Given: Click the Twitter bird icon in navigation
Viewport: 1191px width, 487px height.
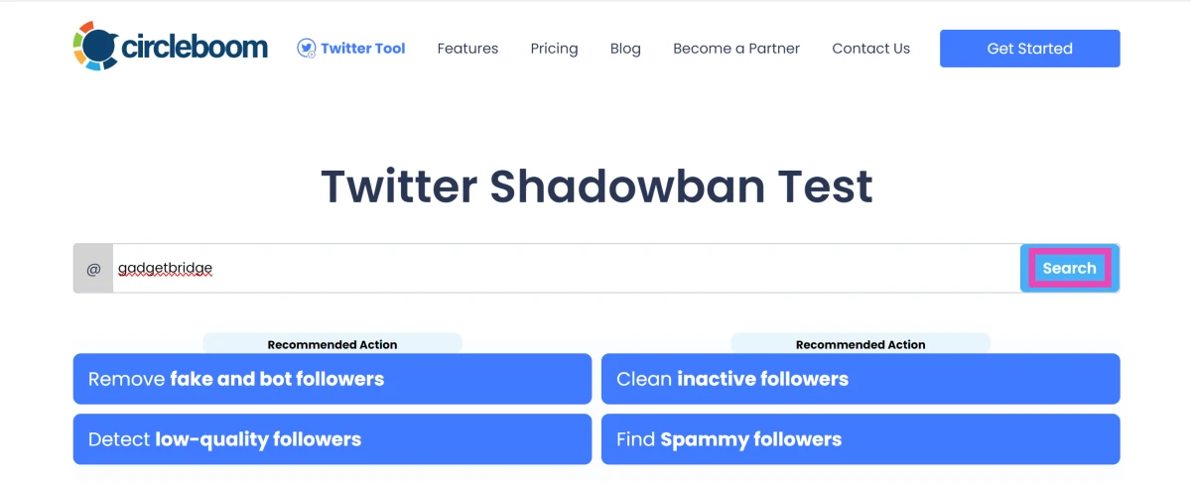Looking at the screenshot, I should pos(307,48).
